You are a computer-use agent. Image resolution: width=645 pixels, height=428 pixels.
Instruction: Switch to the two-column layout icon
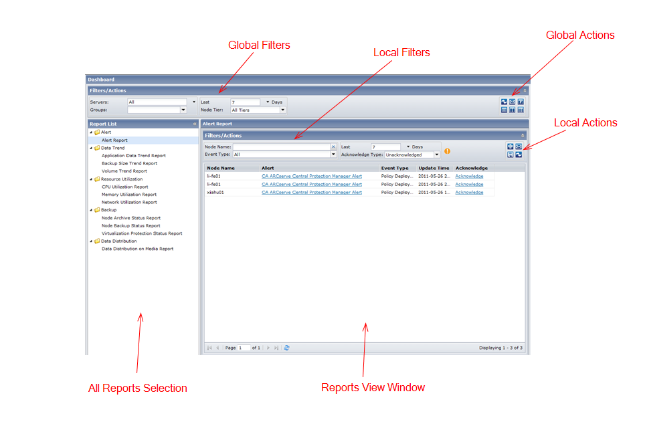click(512, 110)
